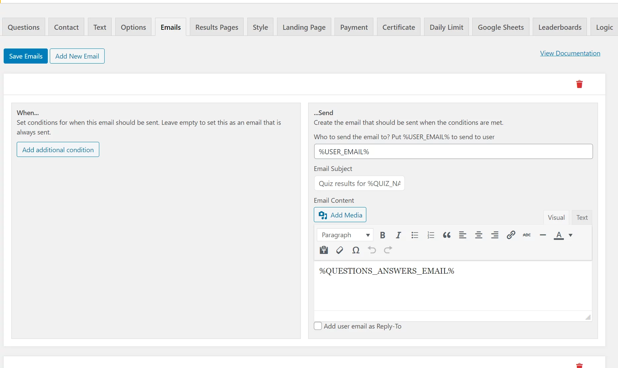Screen dimensions: 618x368
Task: Insert a bulleted list
Action: (415, 235)
